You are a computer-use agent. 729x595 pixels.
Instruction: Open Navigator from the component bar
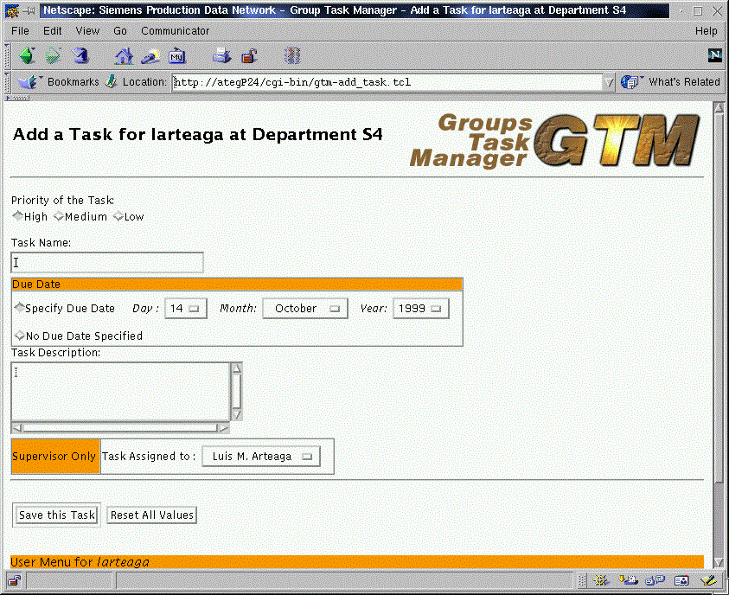click(601, 580)
